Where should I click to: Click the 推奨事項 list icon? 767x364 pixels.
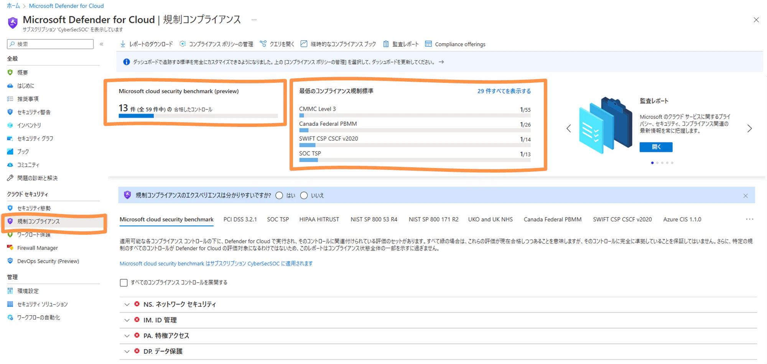10,99
